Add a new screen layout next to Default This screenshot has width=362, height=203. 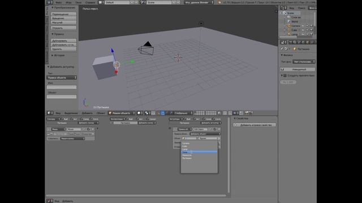[x=132, y=2]
